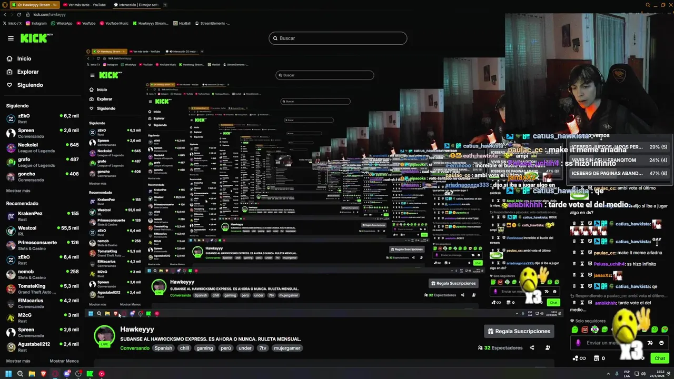Open KrakenPez recommended channel in the outermost sidebar
Viewport: 674px width, 379px height.
[42, 216]
